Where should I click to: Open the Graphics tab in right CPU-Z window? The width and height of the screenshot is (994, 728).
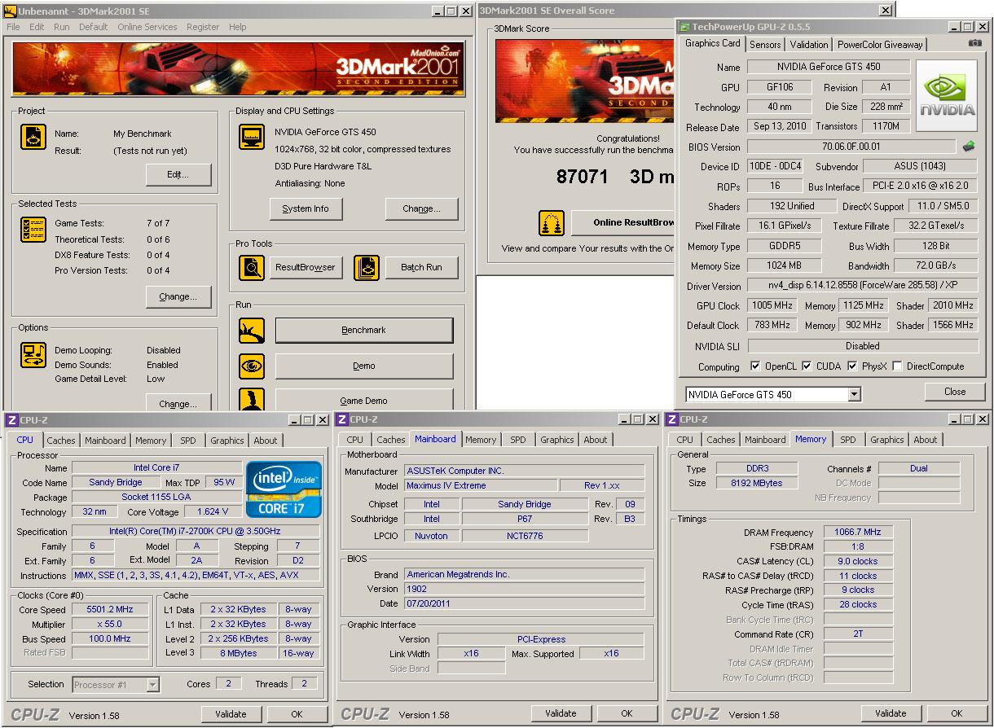887,440
